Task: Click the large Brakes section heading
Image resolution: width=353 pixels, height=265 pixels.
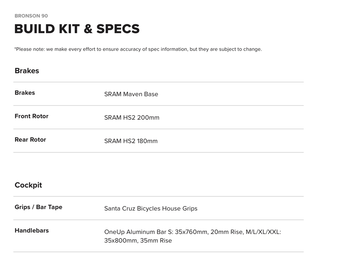Action: pos(27,71)
